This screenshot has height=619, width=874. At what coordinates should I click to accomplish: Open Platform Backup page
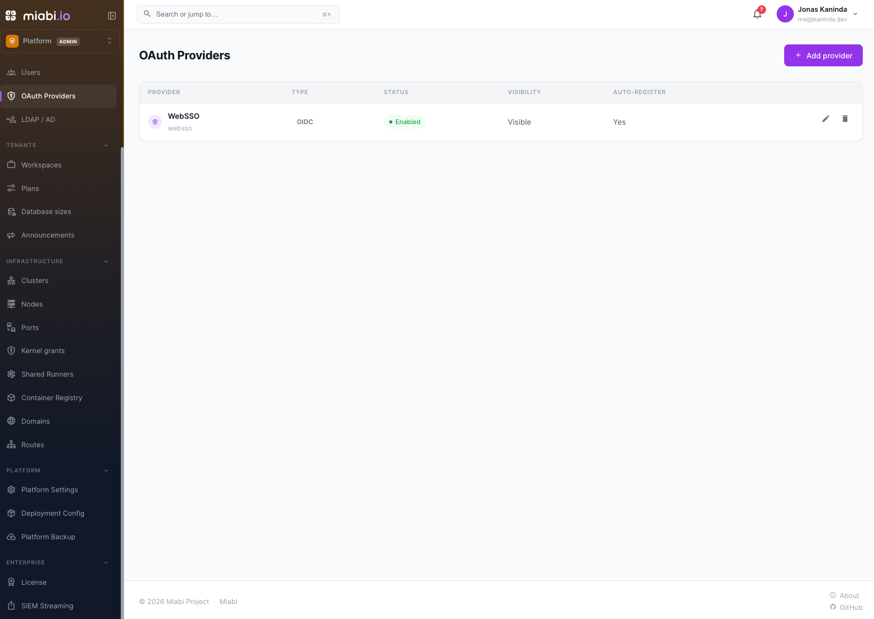(59, 537)
